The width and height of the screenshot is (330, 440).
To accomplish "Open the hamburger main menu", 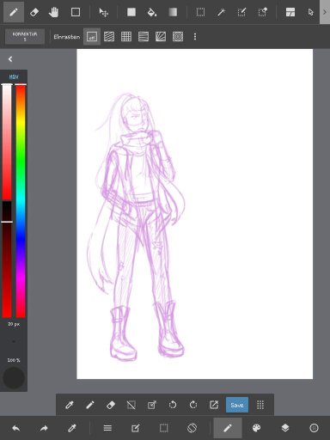I will click(x=107, y=428).
